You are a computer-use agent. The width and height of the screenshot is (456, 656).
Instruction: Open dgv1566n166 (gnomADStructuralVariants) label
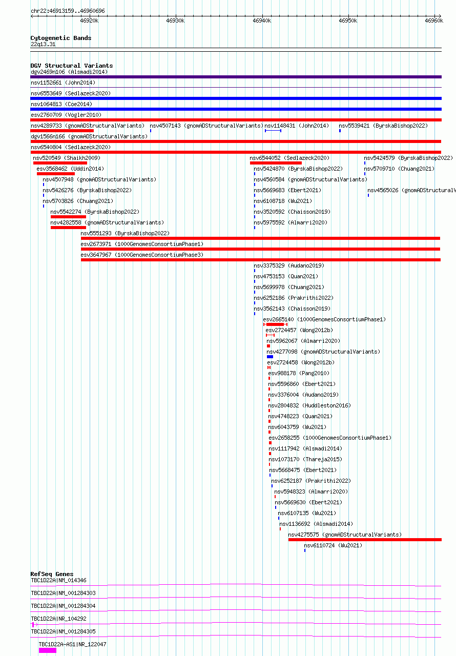coord(89,136)
